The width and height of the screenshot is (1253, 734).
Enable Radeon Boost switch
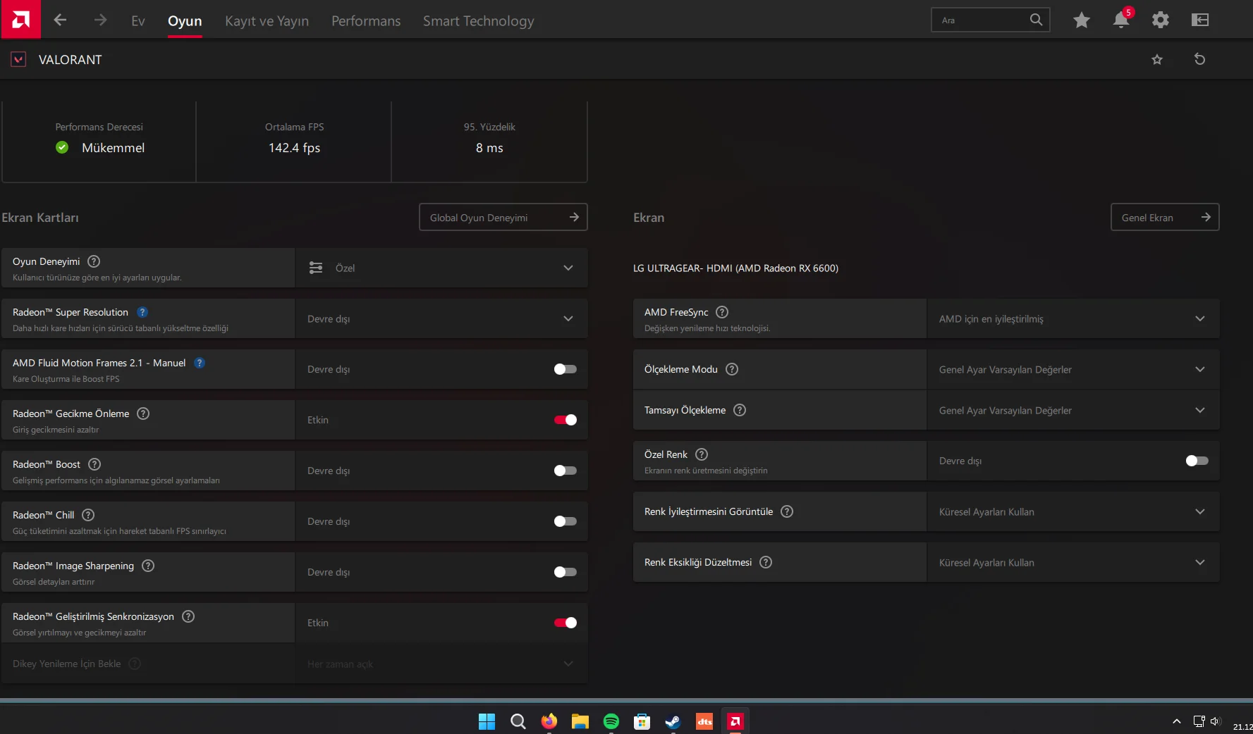click(565, 471)
